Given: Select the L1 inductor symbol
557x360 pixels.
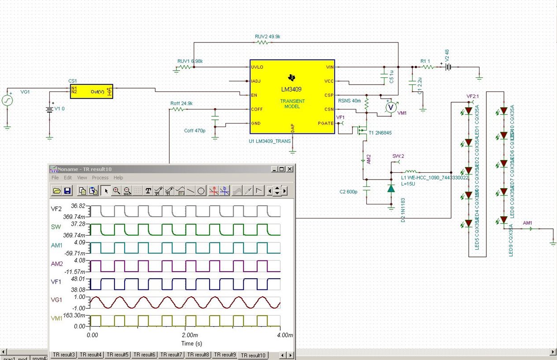Looking at the screenshot, I should point(410,172).
